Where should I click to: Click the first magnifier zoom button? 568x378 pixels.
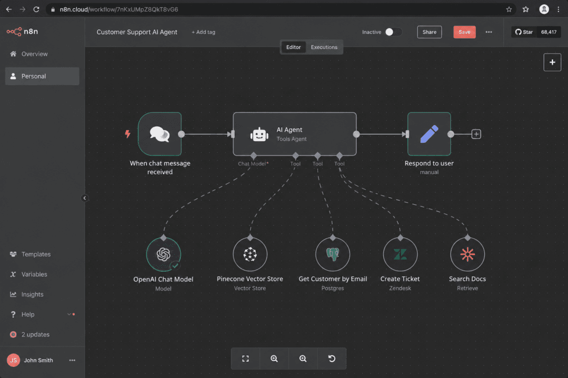(x=274, y=359)
